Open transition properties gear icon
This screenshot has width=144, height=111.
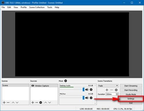tap(116, 90)
